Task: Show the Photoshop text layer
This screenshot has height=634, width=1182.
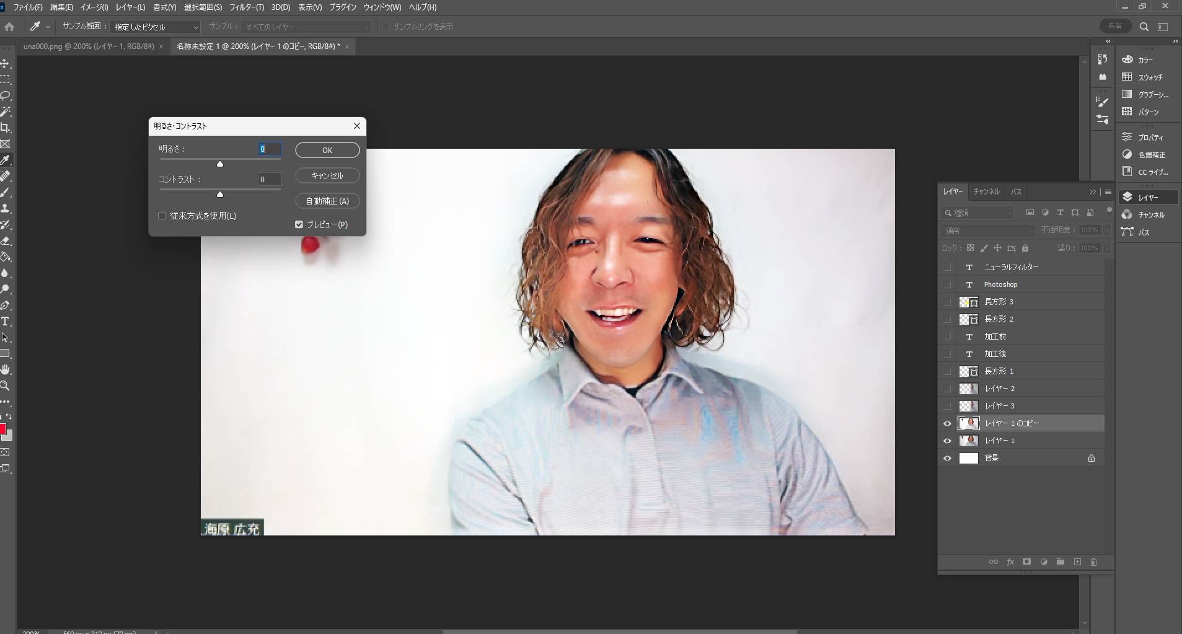Action: pos(947,284)
